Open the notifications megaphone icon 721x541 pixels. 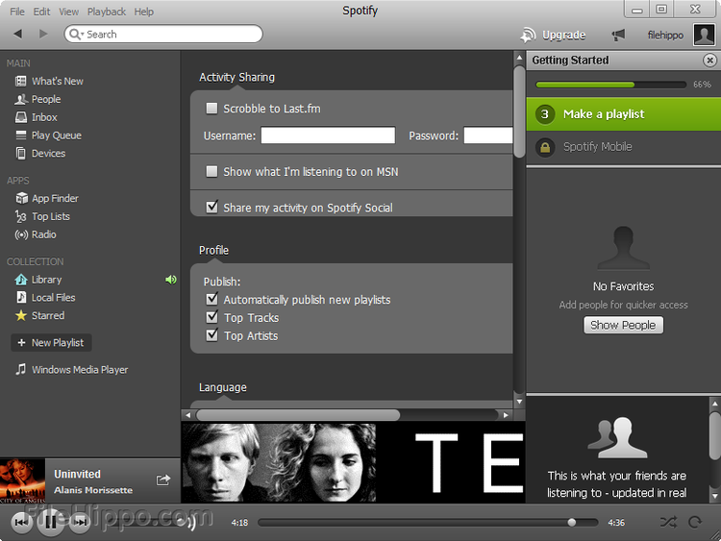tap(618, 35)
